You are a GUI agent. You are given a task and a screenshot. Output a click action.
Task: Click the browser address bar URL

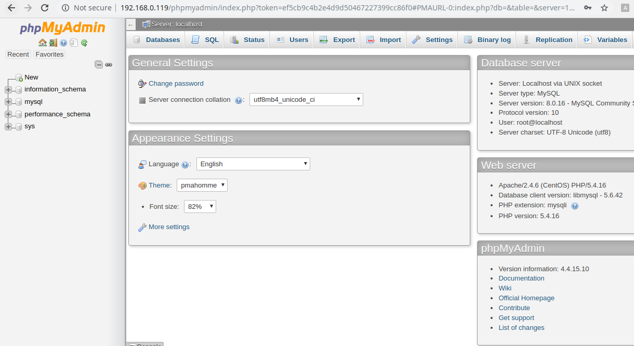point(347,8)
